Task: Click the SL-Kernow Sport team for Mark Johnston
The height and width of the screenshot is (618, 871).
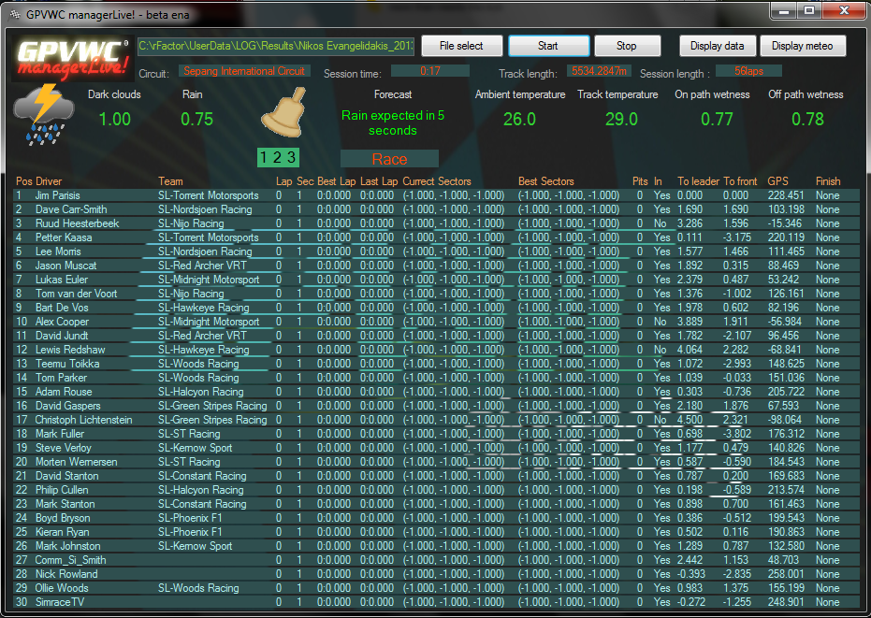Action: [x=195, y=546]
